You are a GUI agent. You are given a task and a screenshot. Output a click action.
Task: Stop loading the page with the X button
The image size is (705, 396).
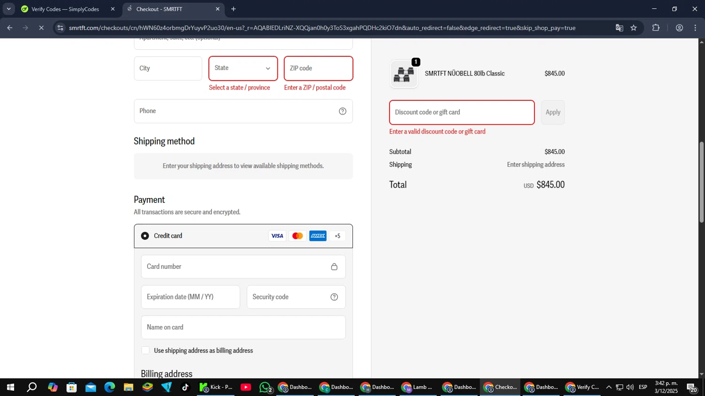(x=41, y=28)
